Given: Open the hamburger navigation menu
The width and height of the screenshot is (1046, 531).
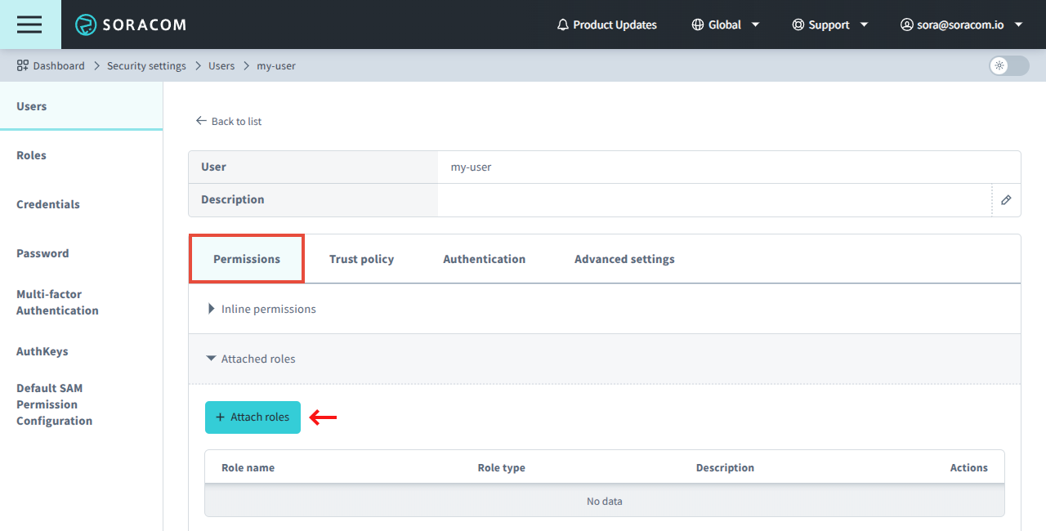Looking at the screenshot, I should point(29,25).
